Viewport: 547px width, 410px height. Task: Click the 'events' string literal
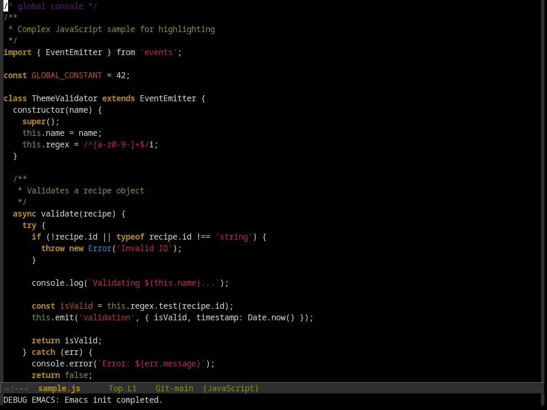pyautogui.click(x=159, y=52)
